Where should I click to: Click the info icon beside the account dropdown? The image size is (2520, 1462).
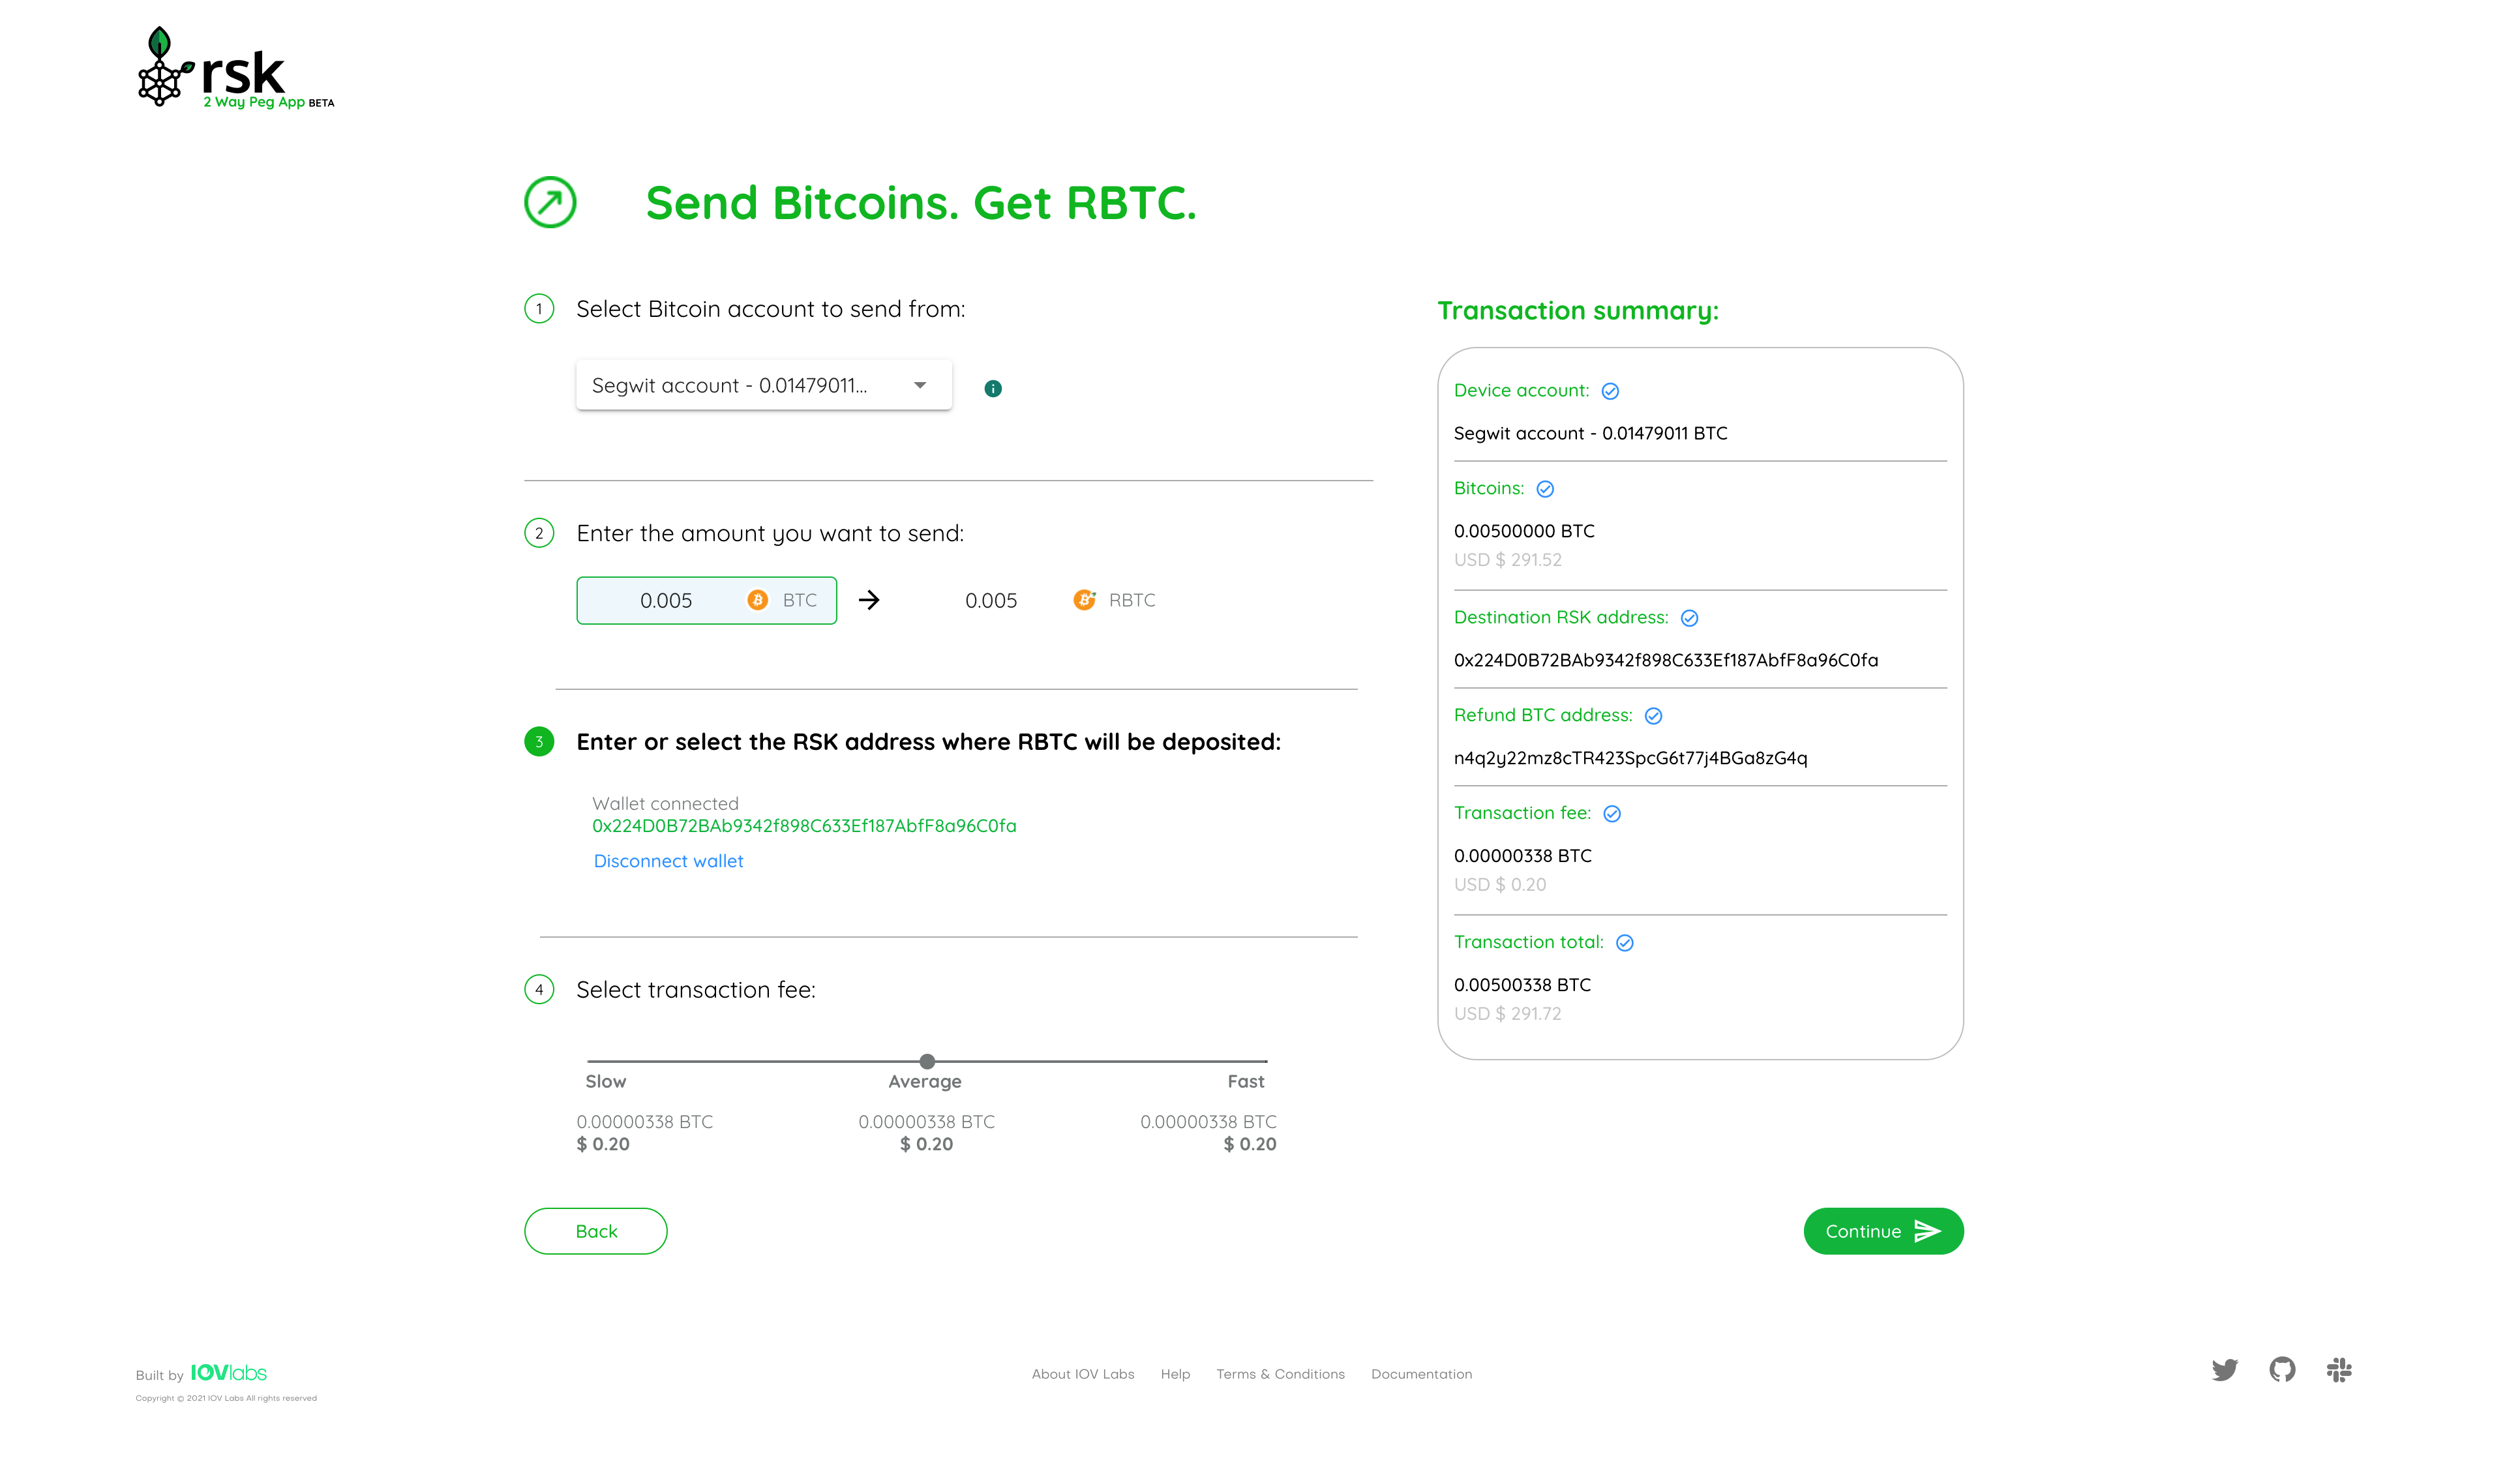[993, 389]
